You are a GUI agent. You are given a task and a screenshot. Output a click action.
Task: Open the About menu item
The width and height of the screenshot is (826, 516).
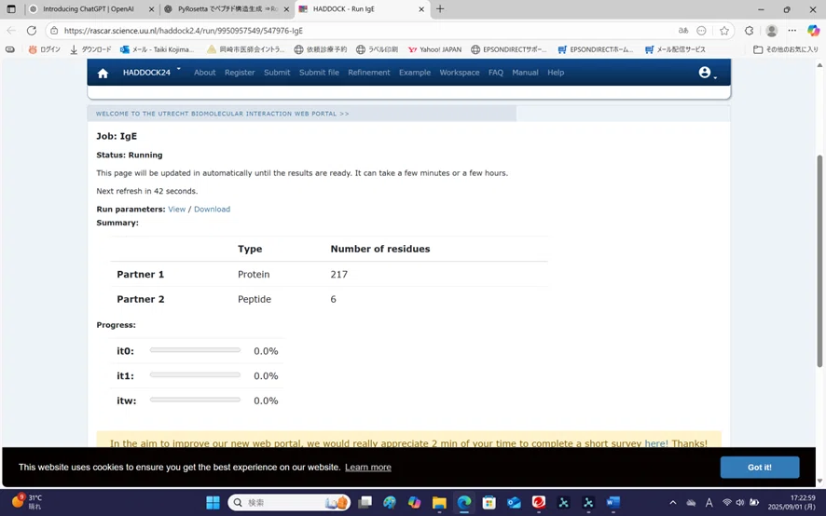(204, 73)
